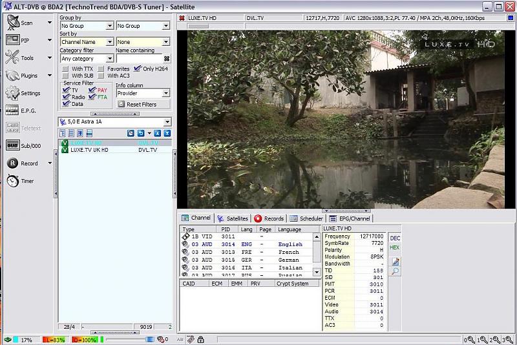The height and width of the screenshot is (345, 517).
Task: Click the DEC display button
Action: (x=395, y=238)
